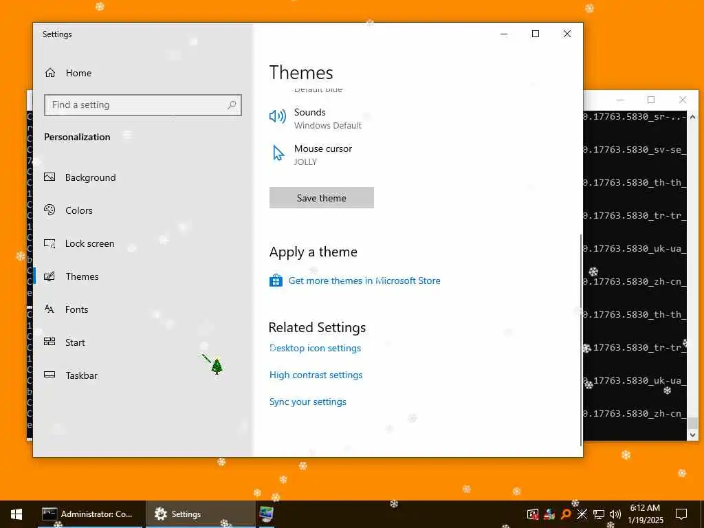
Task: Open Get more themes in Microsoft Store
Action: [364, 280]
